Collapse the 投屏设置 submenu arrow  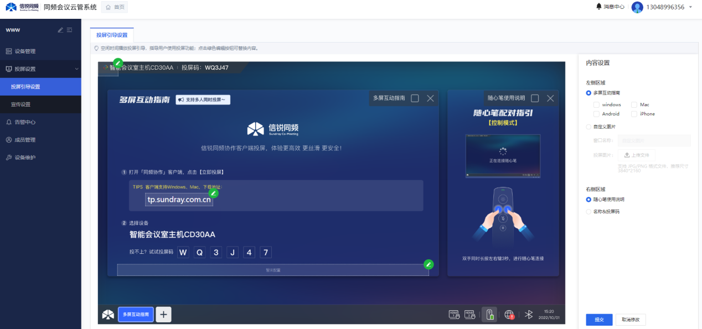coord(76,69)
